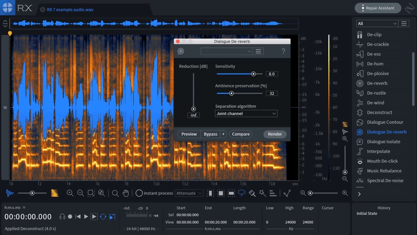Open help for Dialogue De-reverb
This screenshot has height=235, width=417.
point(283,51)
